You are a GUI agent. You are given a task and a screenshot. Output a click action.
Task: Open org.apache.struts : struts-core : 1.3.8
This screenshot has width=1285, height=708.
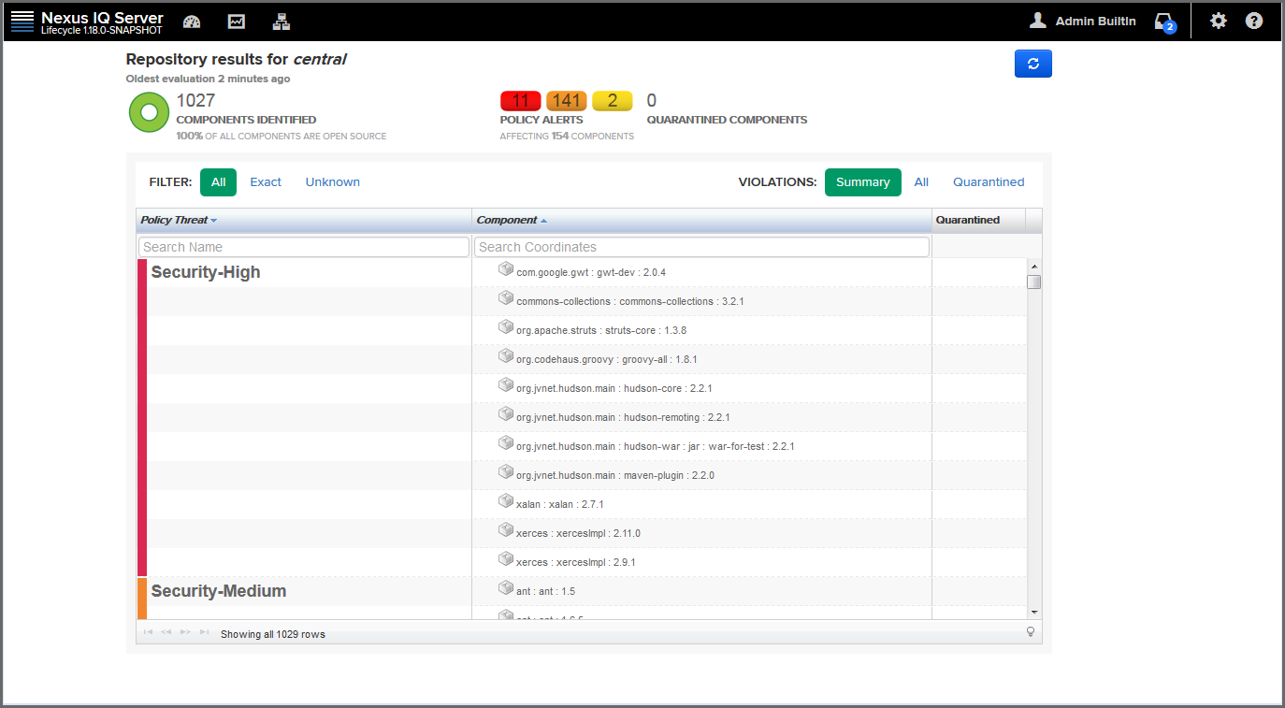601,330
